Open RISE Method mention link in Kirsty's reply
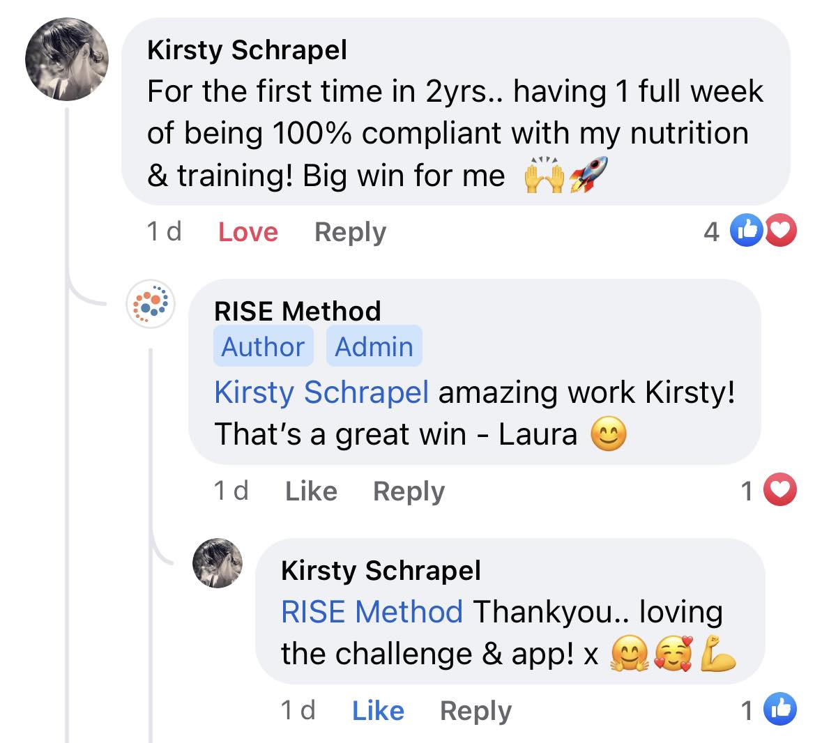Screen dimensions: 822x743 372,611
